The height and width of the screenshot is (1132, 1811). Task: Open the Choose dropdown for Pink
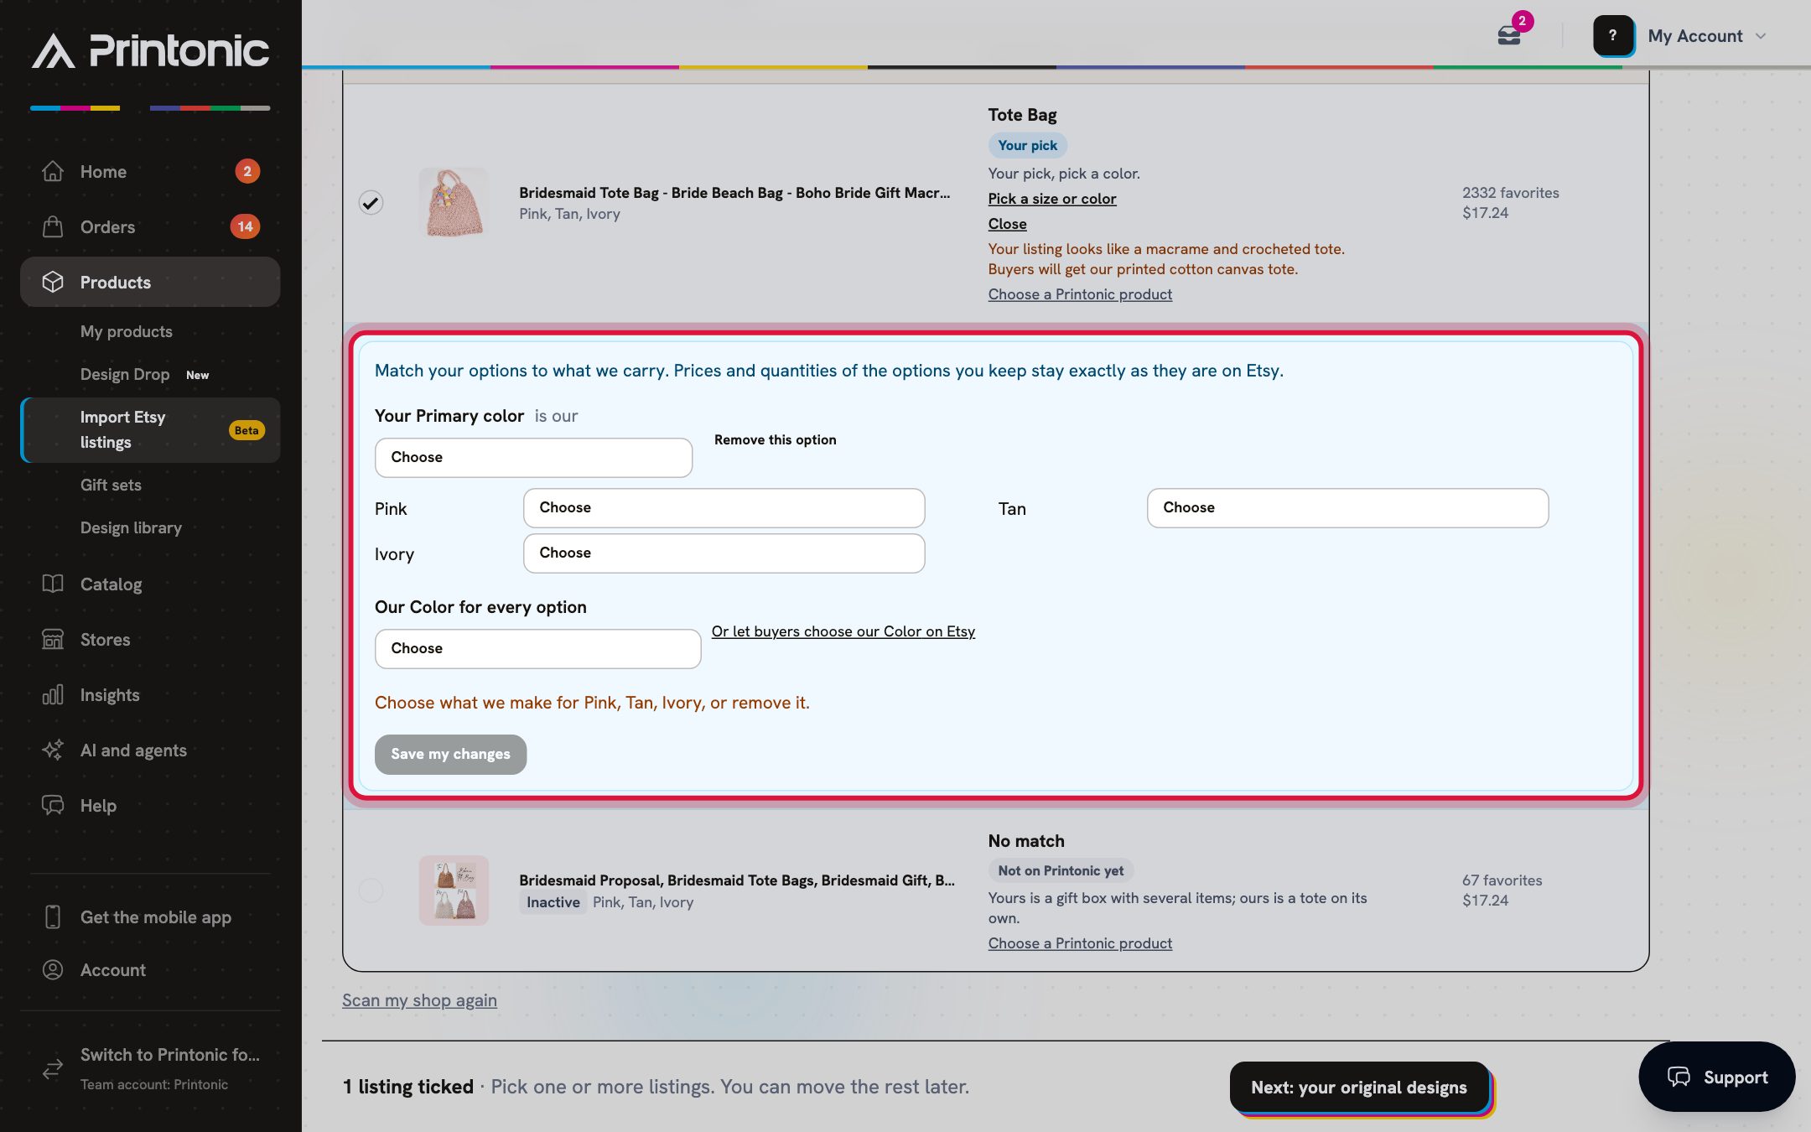pyautogui.click(x=724, y=507)
